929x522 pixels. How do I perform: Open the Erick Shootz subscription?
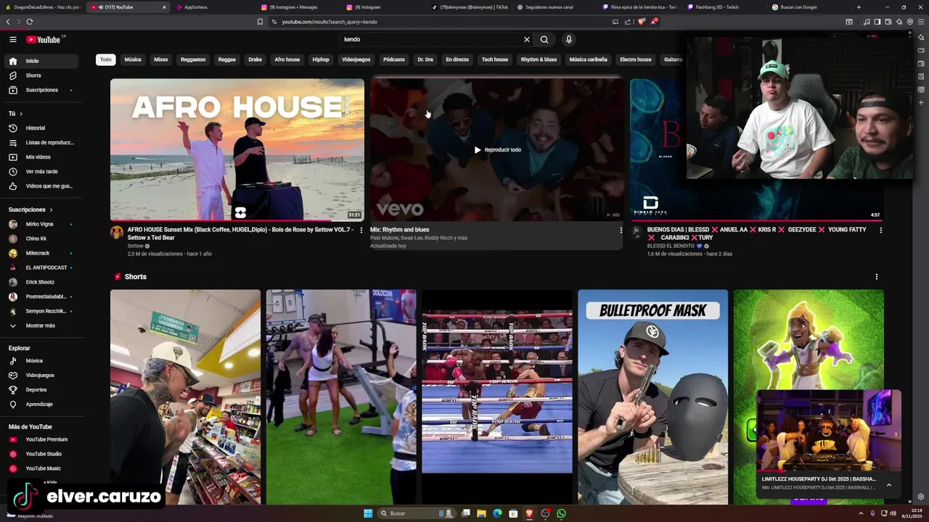[x=41, y=282]
